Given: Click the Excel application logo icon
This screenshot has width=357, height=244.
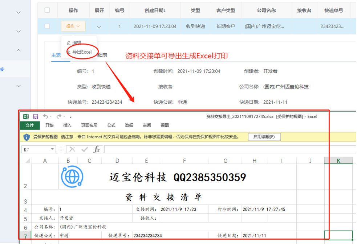Looking at the screenshot, I should tap(26, 116).
